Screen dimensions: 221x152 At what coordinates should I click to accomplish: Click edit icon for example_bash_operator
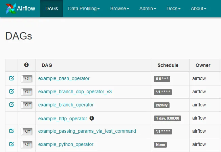click(x=12, y=78)
